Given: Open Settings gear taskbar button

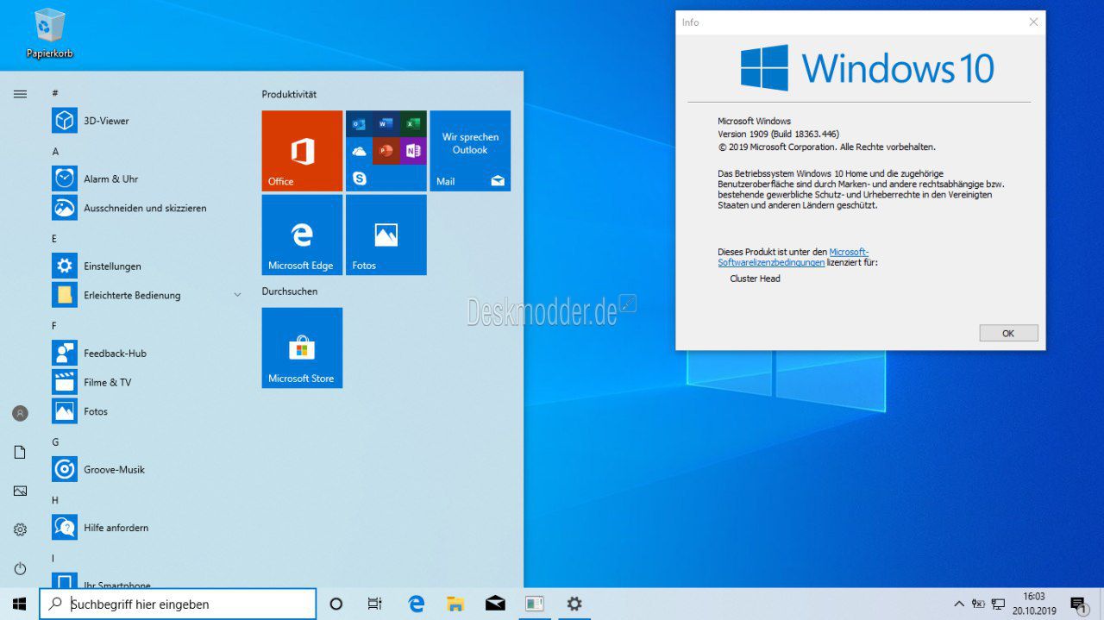Looking at the screenshot, I should 574,604.
